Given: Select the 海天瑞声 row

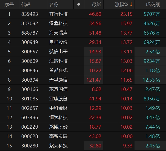Looking at the screenshot, I should point(58,33).
